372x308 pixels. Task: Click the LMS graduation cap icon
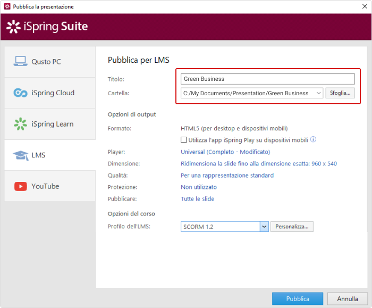pyautogui.click(x=21, y=155)
